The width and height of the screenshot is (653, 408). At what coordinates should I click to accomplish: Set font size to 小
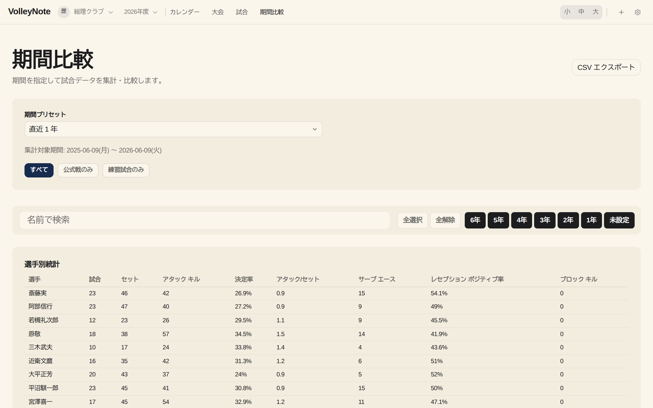tap(567, 12)
